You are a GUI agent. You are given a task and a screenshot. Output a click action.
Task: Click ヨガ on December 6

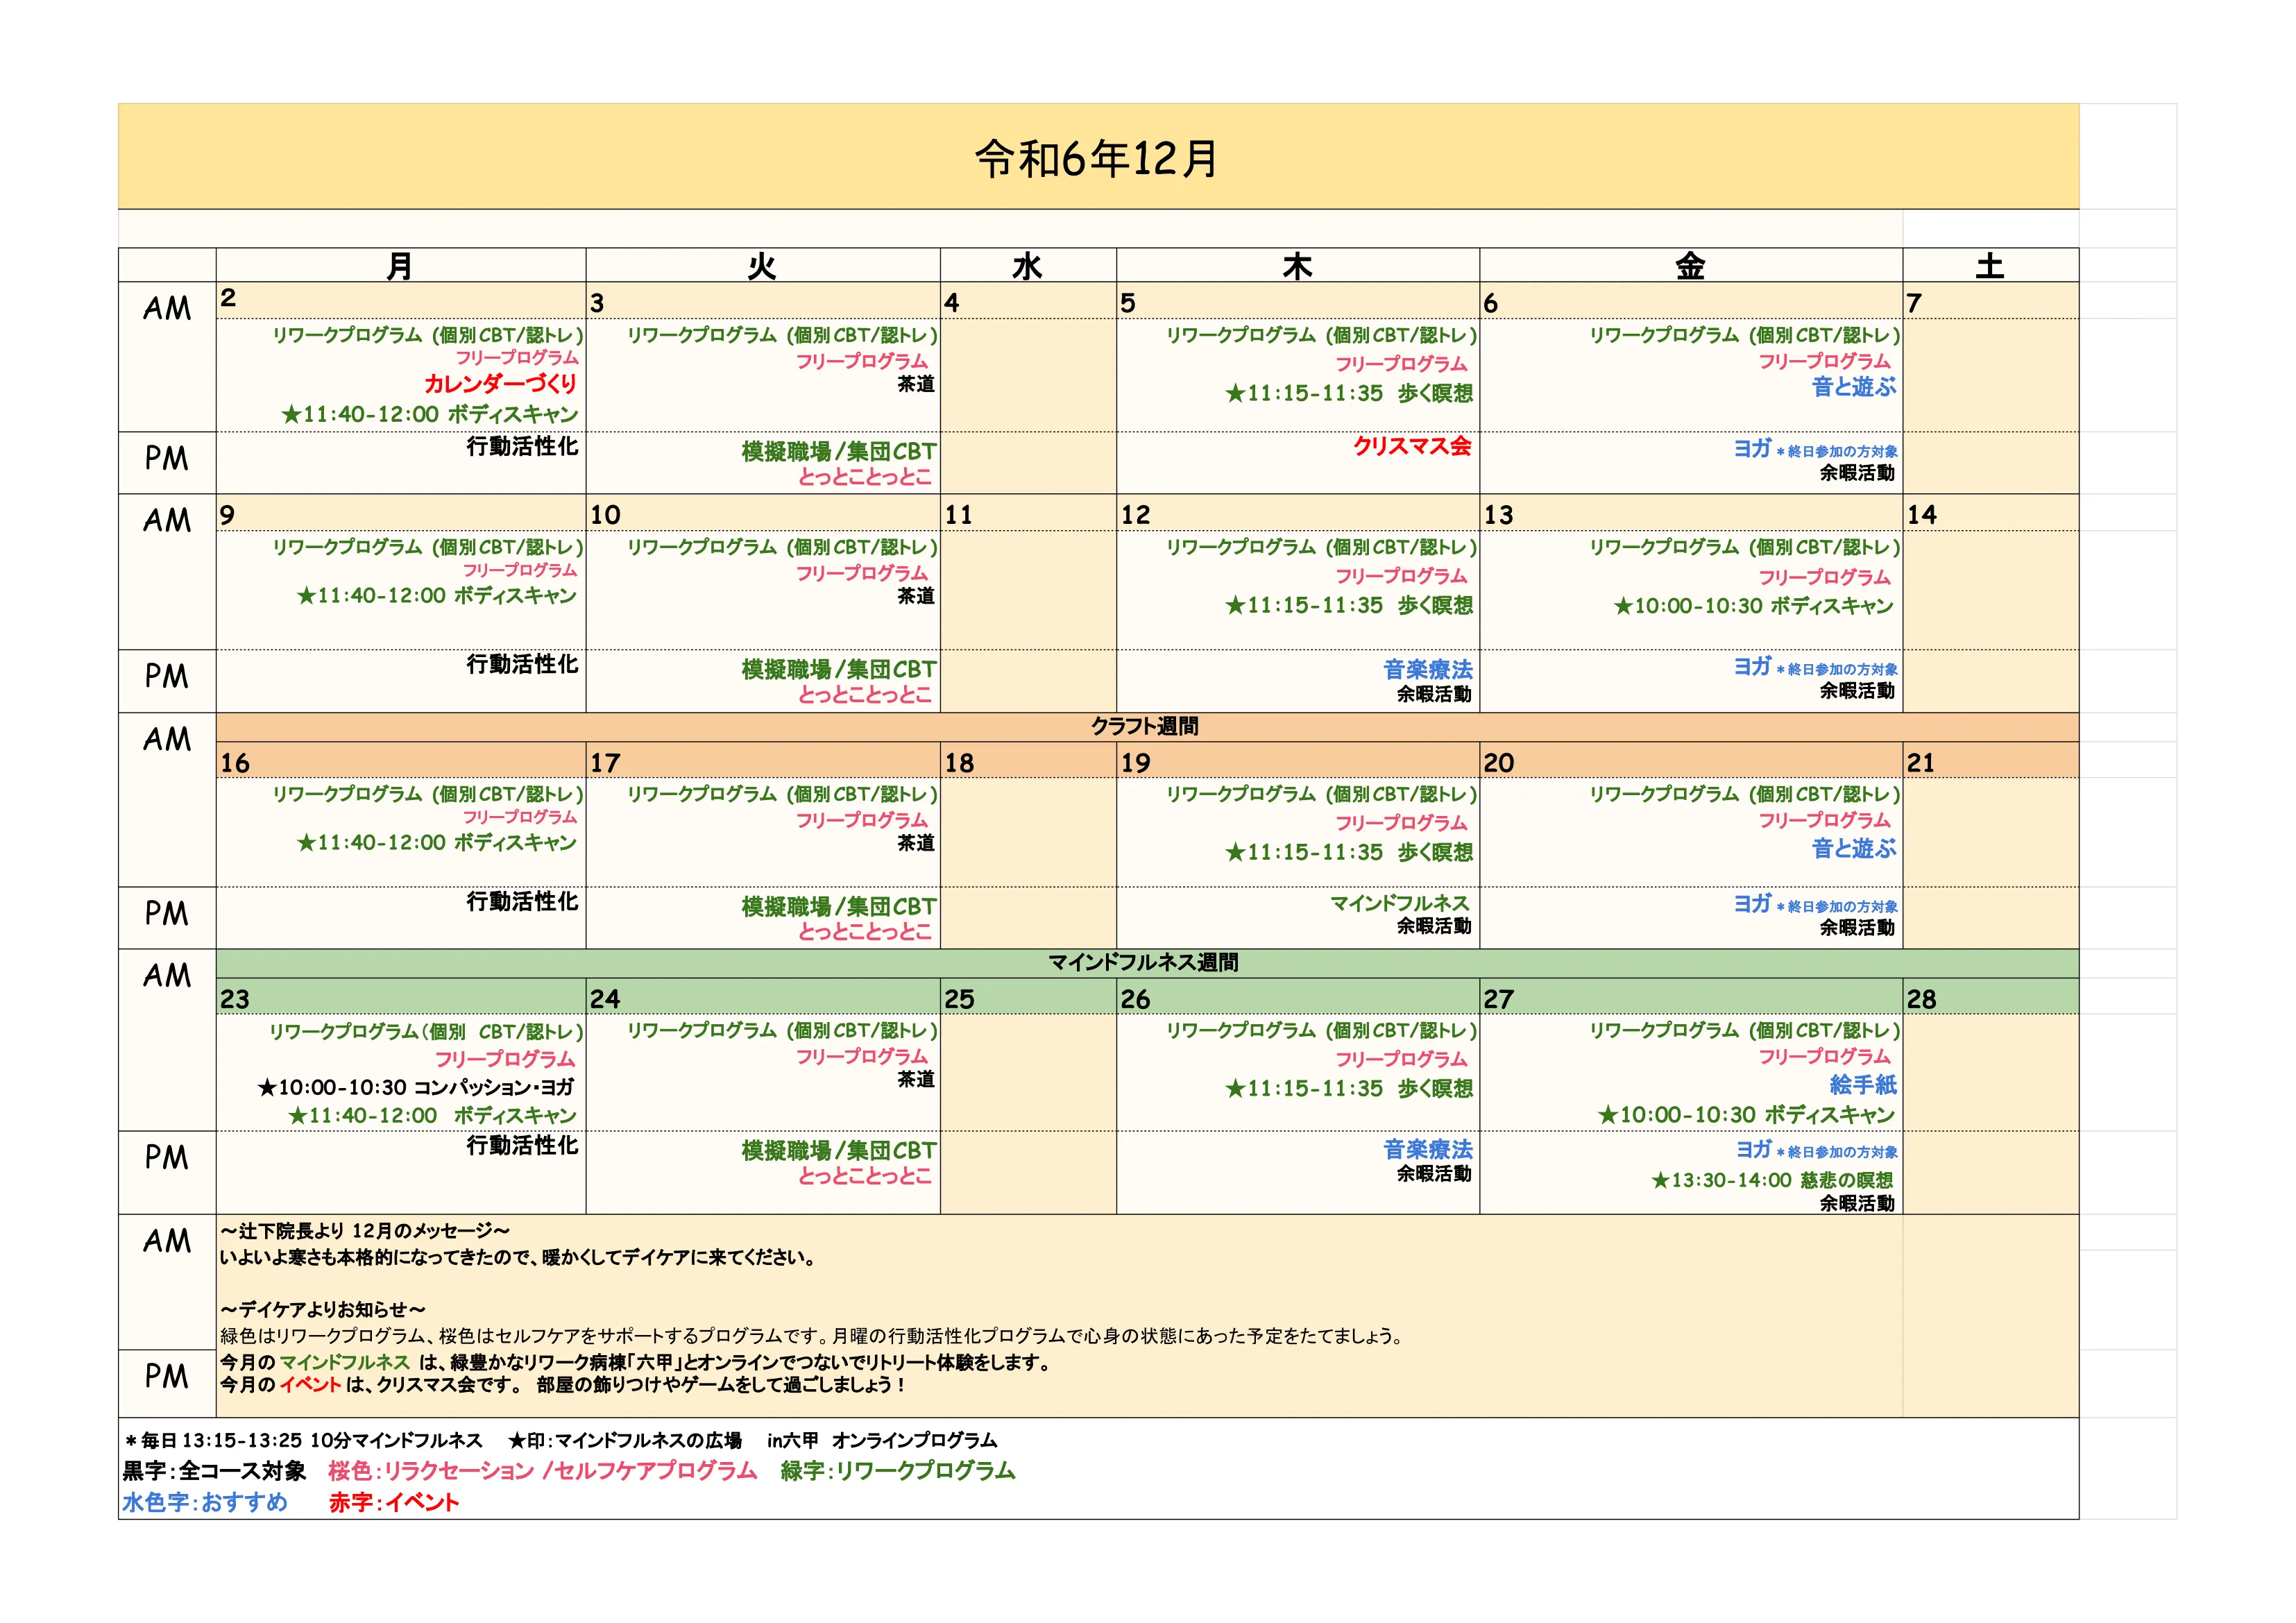[x=1753, y=448]
